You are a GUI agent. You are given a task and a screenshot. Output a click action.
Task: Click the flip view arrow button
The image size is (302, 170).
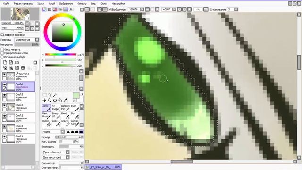(x=198, y=9)
